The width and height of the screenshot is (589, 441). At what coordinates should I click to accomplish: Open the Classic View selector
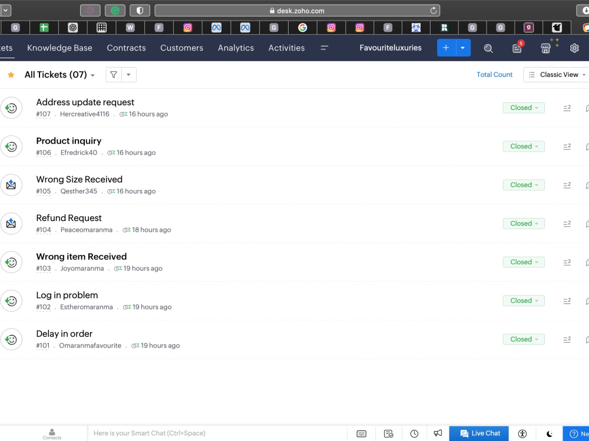[x=557, y=75]
